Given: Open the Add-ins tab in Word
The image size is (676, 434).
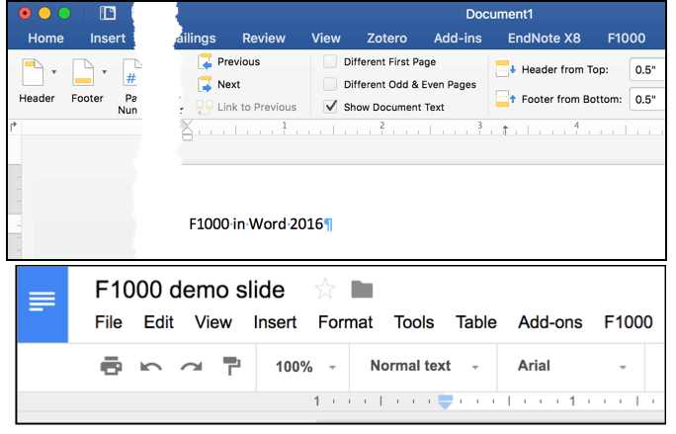Looking at the screenshot, I should 458,39.
